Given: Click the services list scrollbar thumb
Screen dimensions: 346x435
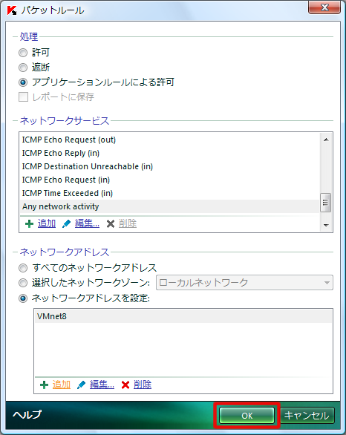Looking at the screenshot, I should tap(326, 203).
